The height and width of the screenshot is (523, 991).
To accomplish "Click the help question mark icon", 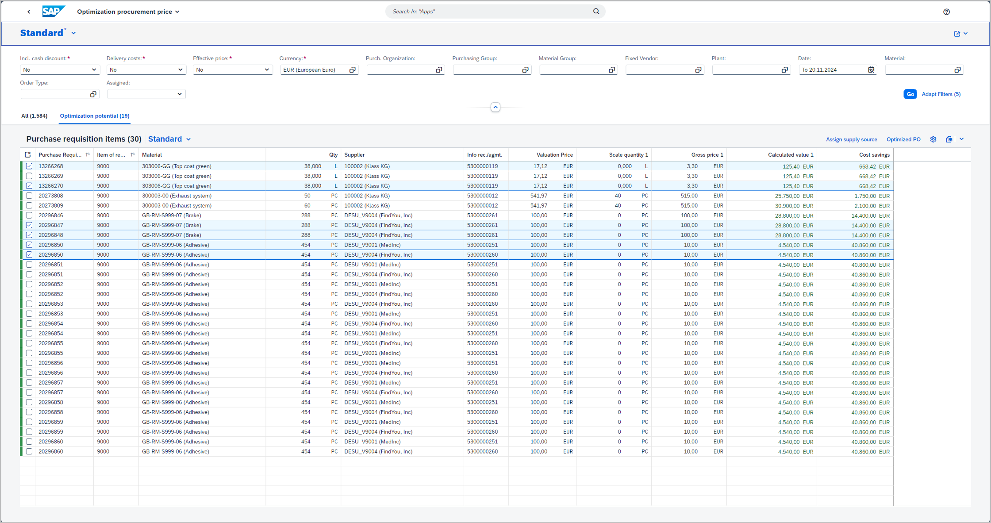I will click(947, 12).
